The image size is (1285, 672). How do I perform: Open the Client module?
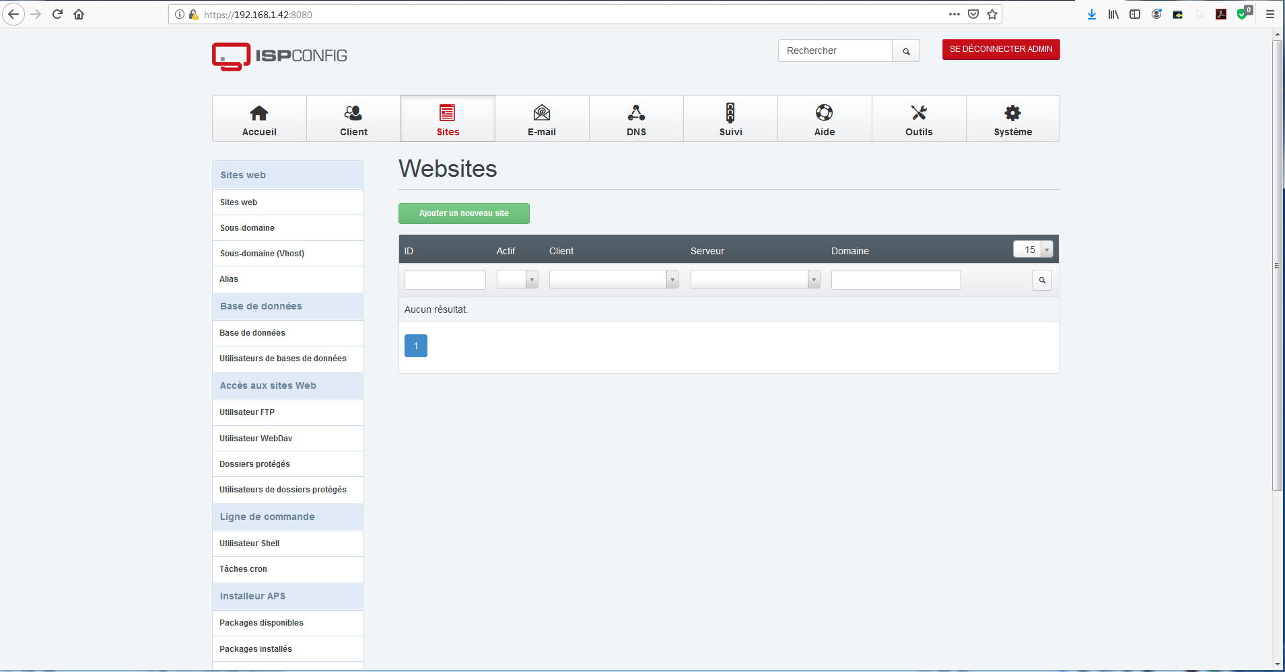[353, 119]
